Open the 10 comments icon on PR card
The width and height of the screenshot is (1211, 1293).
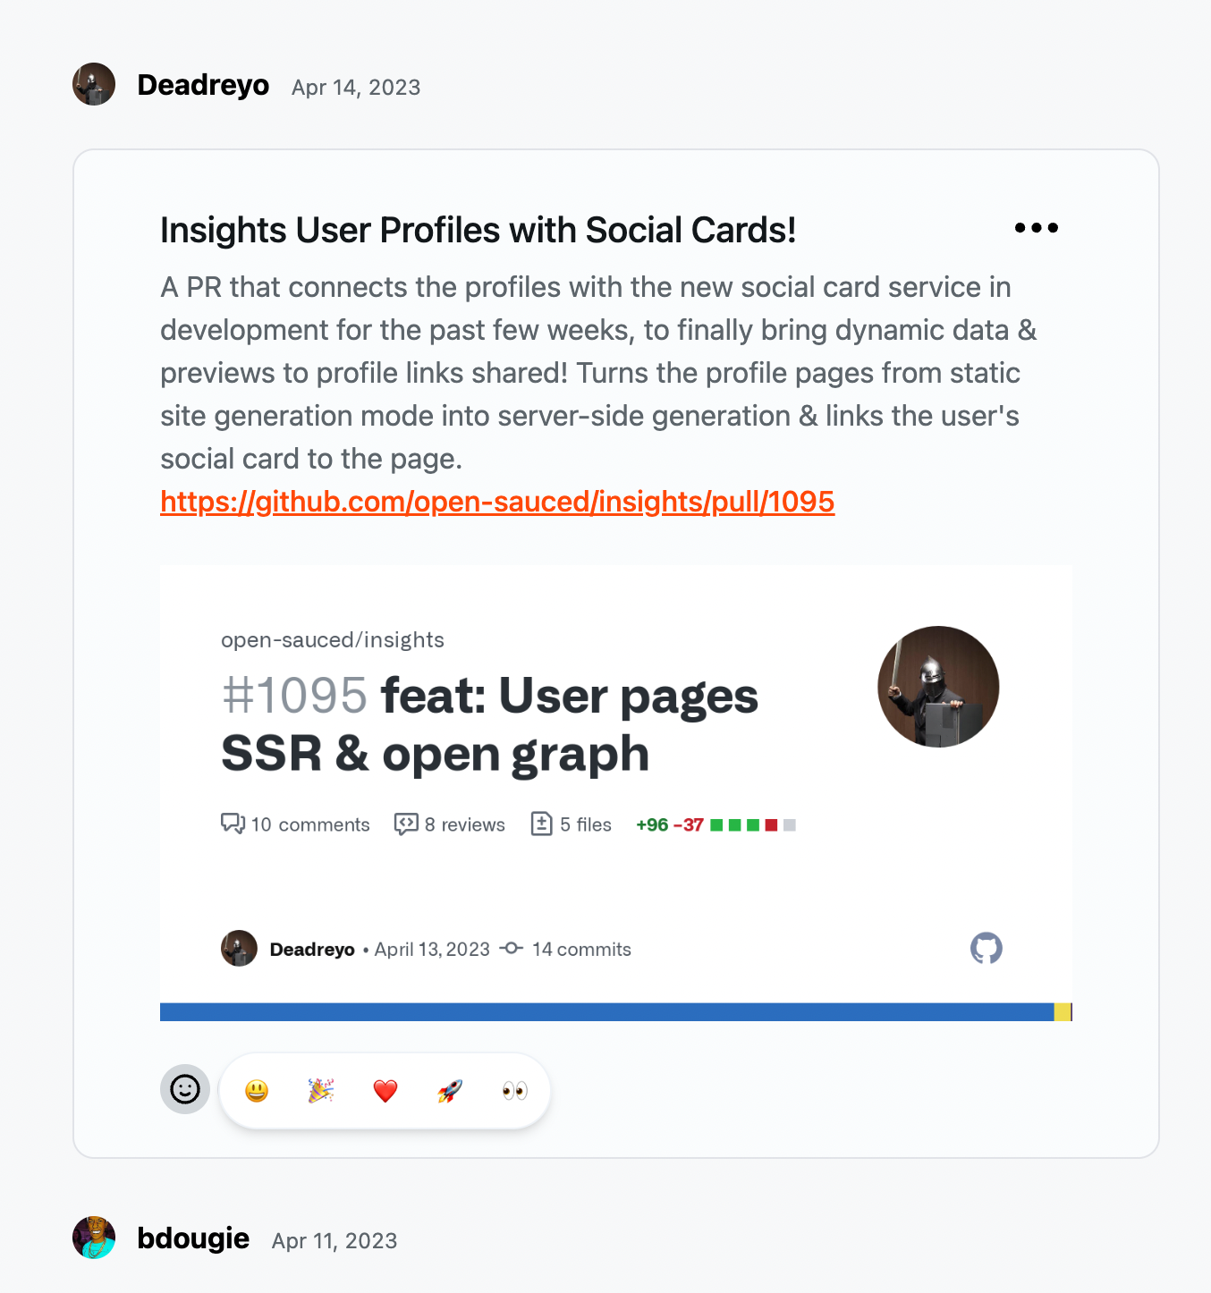tap(233, 824)
